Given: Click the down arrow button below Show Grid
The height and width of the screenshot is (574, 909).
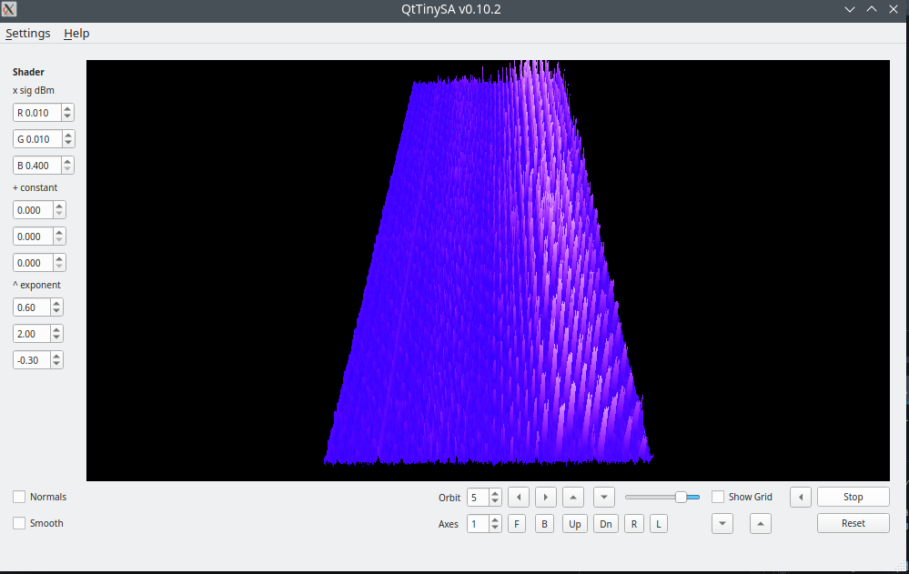Looking at the screenshot, I should tap(722, 524).
